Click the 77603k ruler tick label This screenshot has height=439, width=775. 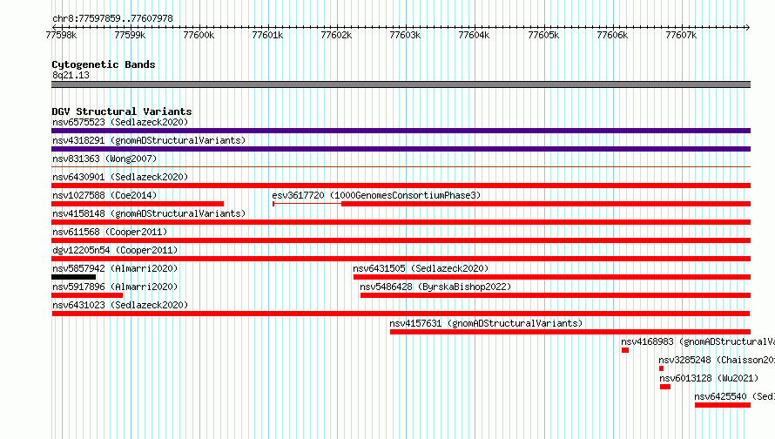(x=405, y=35)
